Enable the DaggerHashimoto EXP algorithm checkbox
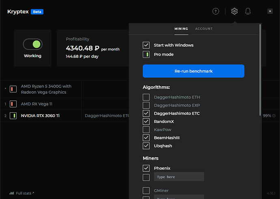The width and height of the screenshot is (280, 199). [146, 105]
